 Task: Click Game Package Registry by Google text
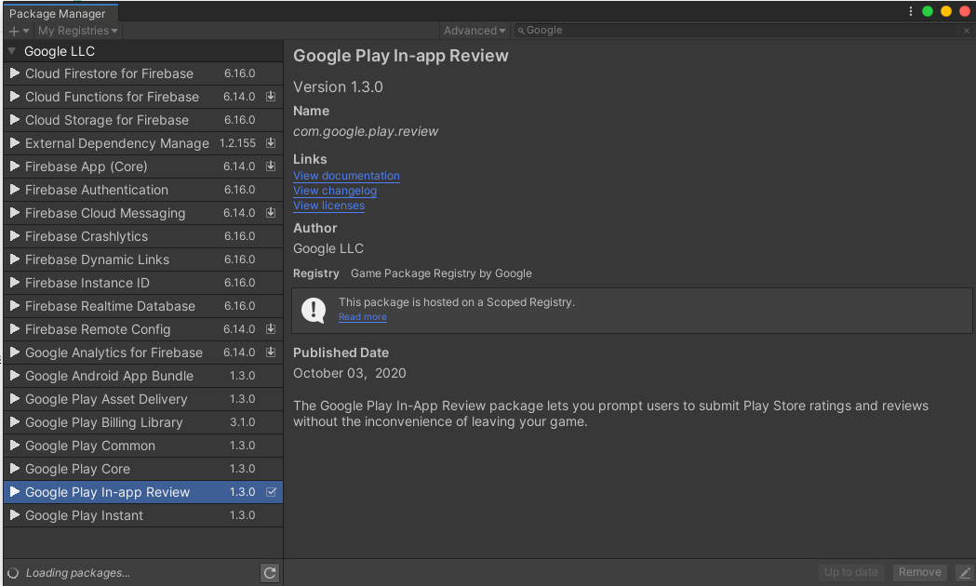pyautogui.click(x=441, y=273)
